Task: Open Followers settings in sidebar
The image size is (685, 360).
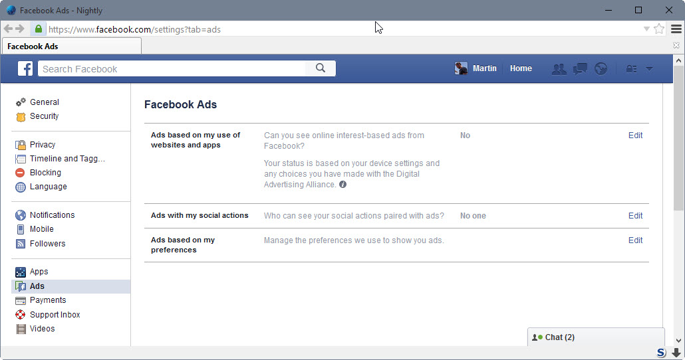Action: pyautogui.click(x=47, y=244)
